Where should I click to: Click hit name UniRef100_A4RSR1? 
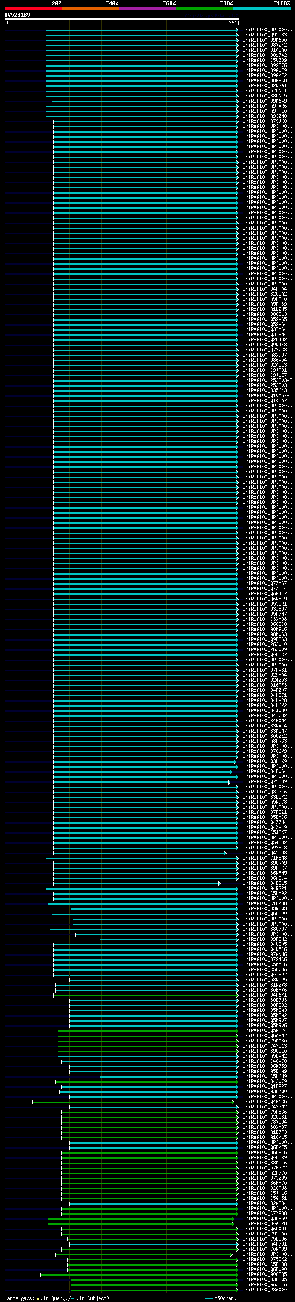pos(265,888)
